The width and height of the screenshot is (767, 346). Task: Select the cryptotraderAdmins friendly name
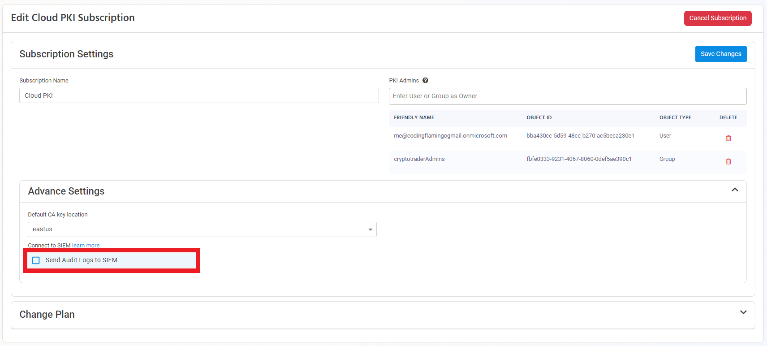[x=419, y=159]
